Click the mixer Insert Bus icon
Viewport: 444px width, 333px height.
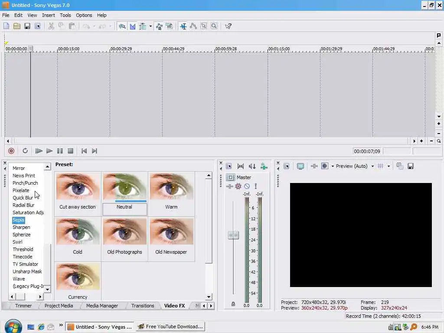pyautogui.click(x=264, y=166)
